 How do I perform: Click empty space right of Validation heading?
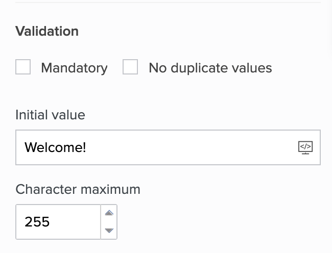click(x=204, y=31)
